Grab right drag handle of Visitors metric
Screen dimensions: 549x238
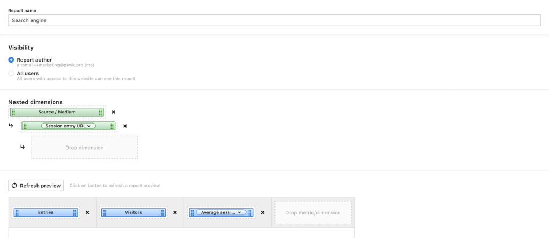[162, 212]
